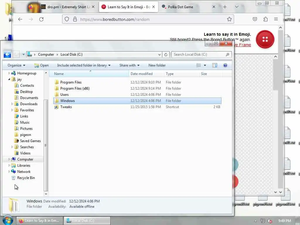Open Firefox hamburger application menu
The width and height of the screenshot is (300, 225).
(x=276, y=19)
